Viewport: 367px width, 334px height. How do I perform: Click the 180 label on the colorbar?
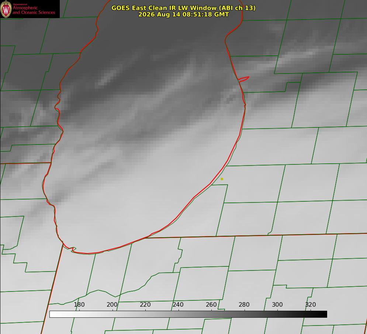[x=79, y=304]
